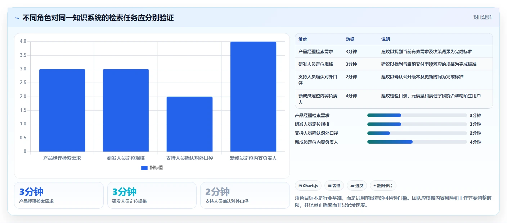Click the x-axis label 支持人员确认对外口径

[189, 158]
